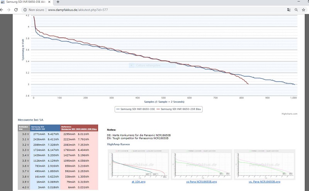Image resolution: width=309 pixels, height=191 pixels.
Task: Click the 8.011Wh reference value
Action: [83, 134]
